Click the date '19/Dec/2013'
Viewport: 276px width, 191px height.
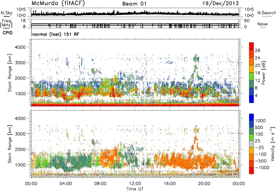[220, 3]
